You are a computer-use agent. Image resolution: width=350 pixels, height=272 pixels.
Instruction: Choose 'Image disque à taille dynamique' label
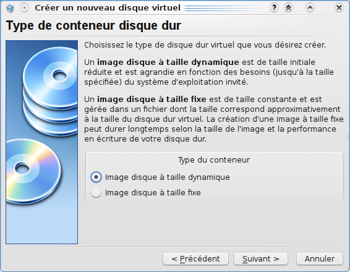click(x=167, y=177)
